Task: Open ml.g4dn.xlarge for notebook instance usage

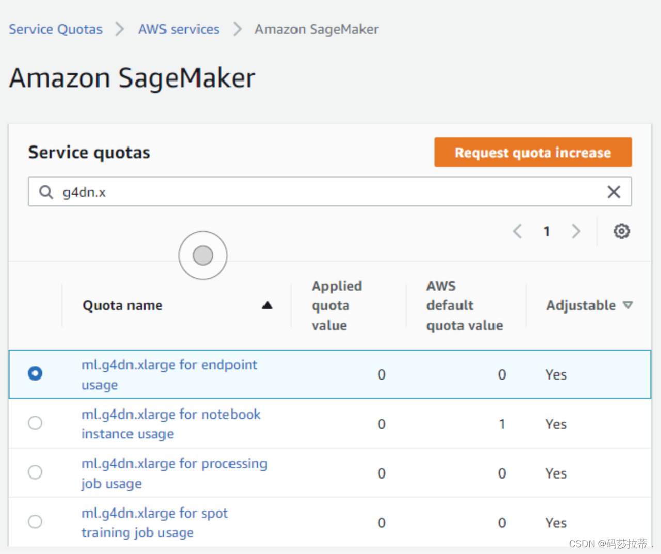Action: [171, 424]
